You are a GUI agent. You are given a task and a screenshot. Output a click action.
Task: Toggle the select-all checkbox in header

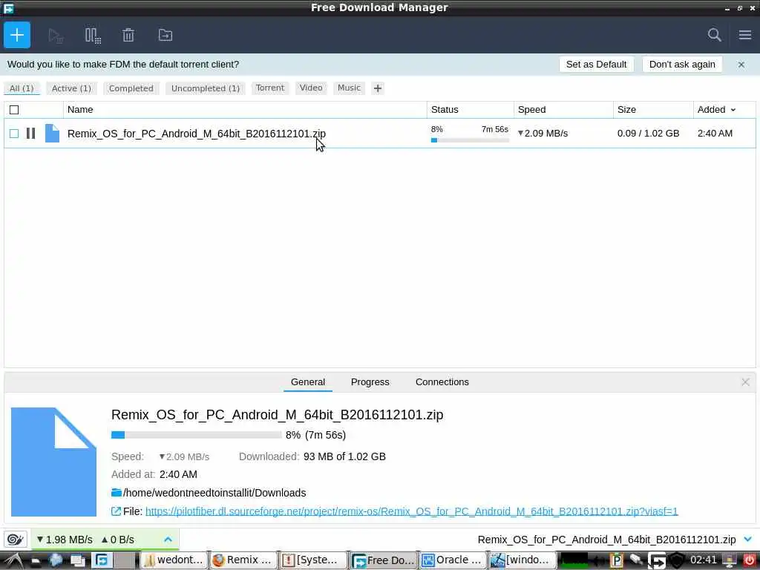pos(14,110)
